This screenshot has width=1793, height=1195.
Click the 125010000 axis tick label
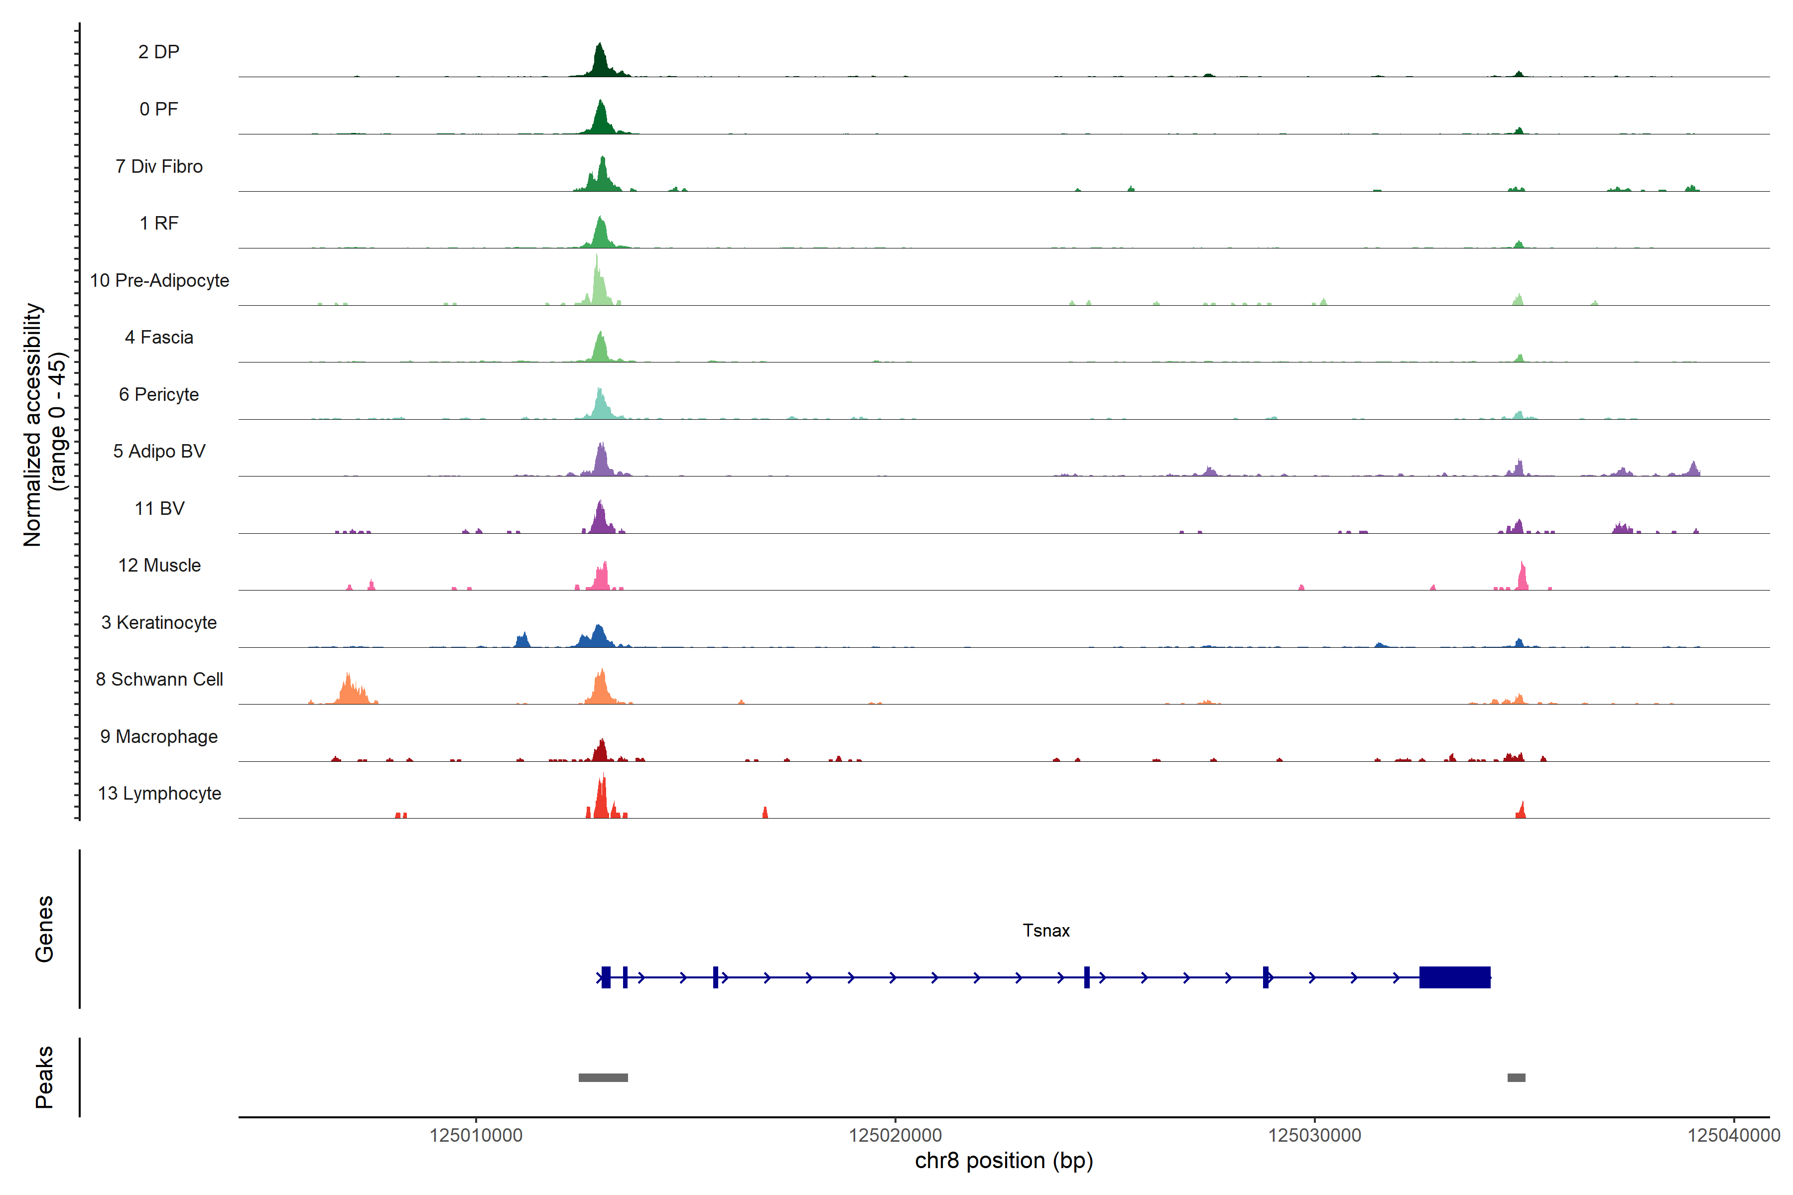pos(476,1135)
